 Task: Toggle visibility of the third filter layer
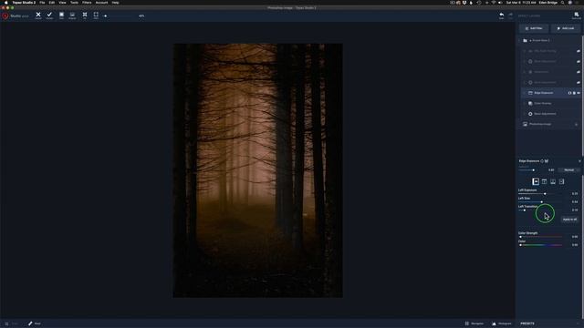[x=579, y=72]
